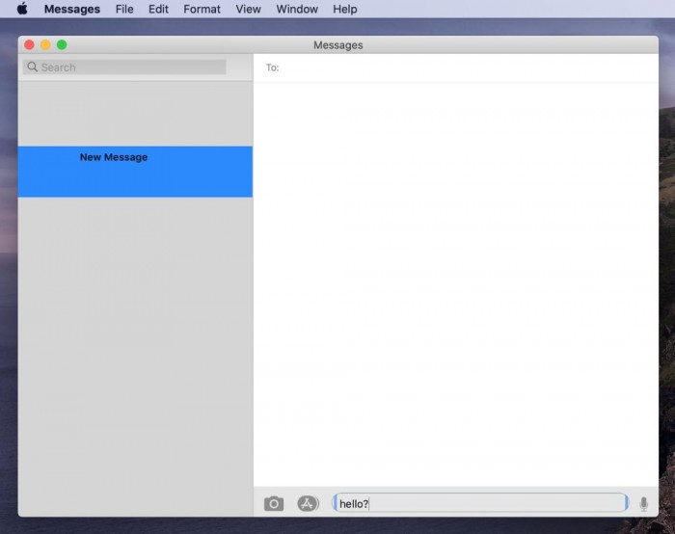This screenshot has width=675, height=534.
Task: Click the green full screen button
Action: click(x=62, y=44)
